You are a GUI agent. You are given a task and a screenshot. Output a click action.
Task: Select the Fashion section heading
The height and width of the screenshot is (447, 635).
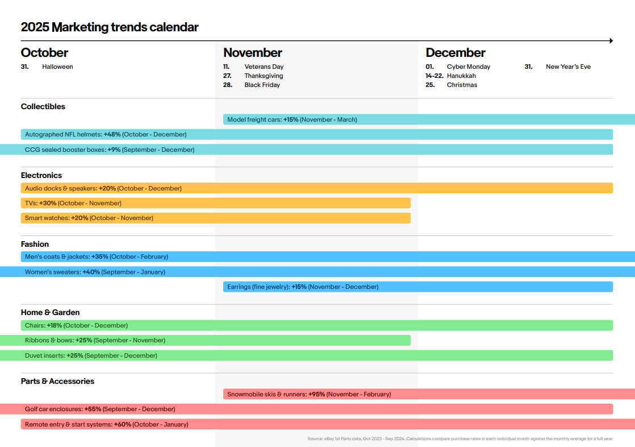tap(35, 244)
